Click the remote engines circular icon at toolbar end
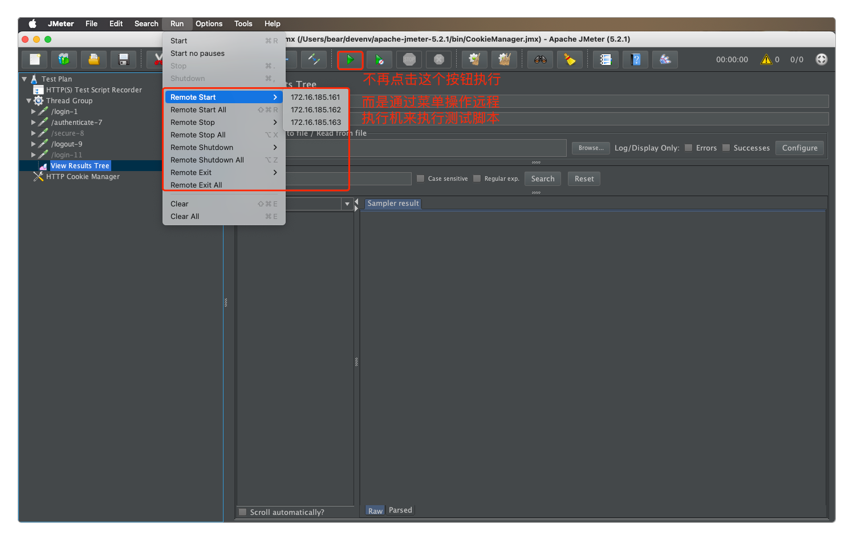Screen dimensions: 853x540 (821, 59)
